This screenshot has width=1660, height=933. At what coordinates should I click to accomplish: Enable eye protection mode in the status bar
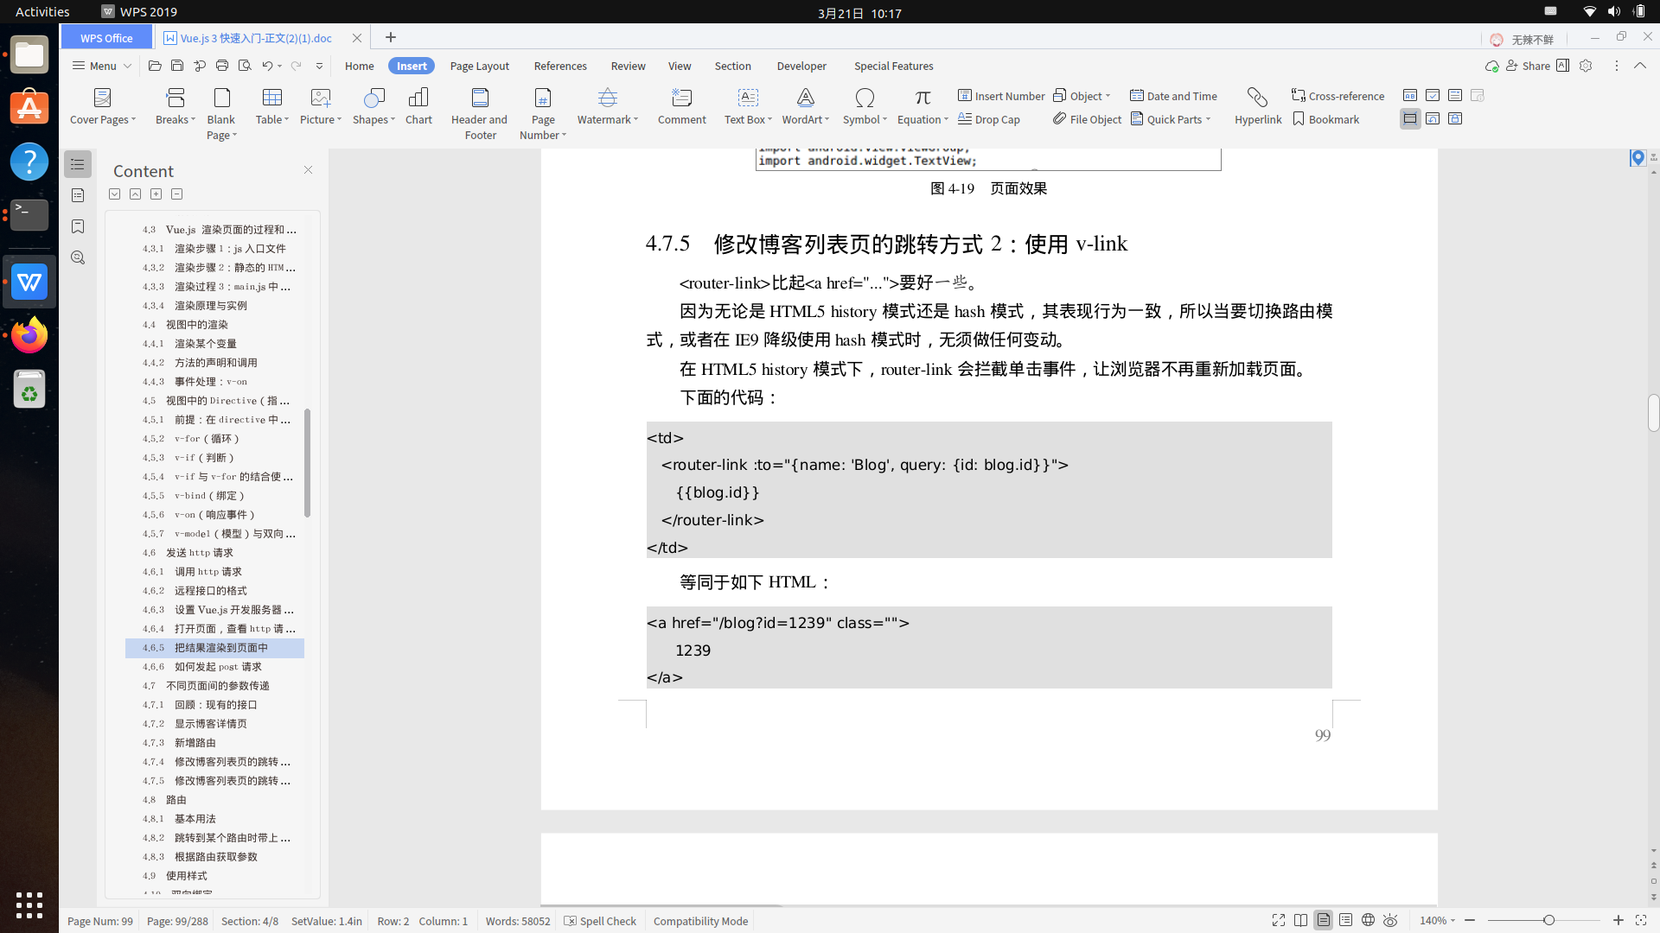click(1390, 921)
